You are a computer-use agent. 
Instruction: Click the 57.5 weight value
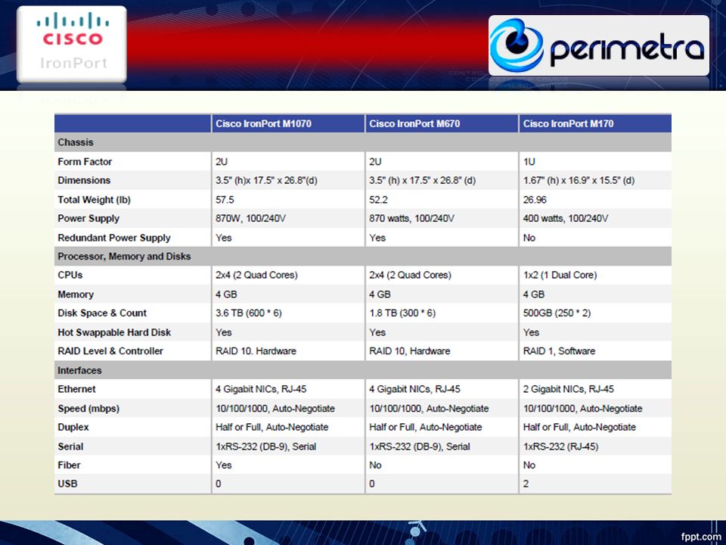coord(225,200)
